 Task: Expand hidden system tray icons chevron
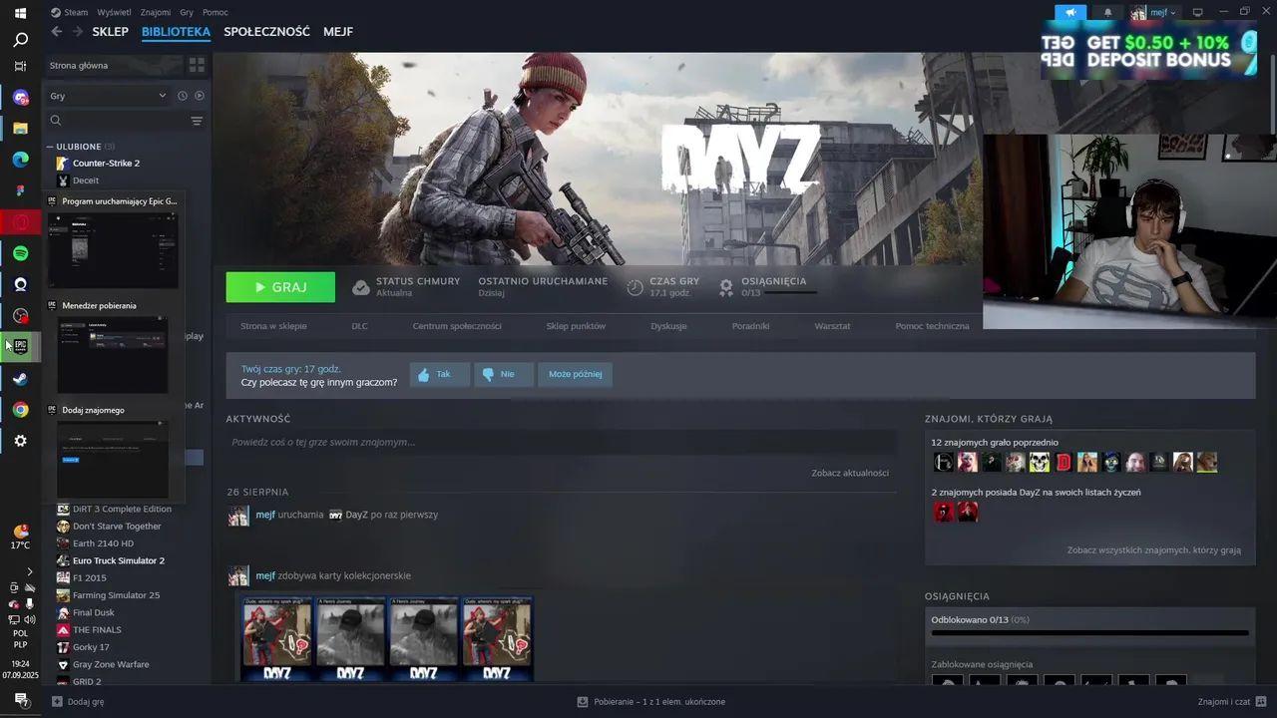coord(29,571)
